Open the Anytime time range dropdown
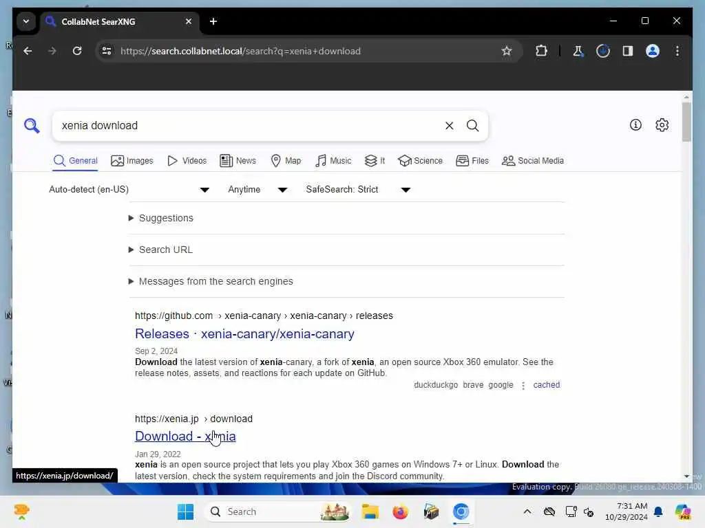The height and width of the screenshot is (528, 705). [x=257, y=190]
